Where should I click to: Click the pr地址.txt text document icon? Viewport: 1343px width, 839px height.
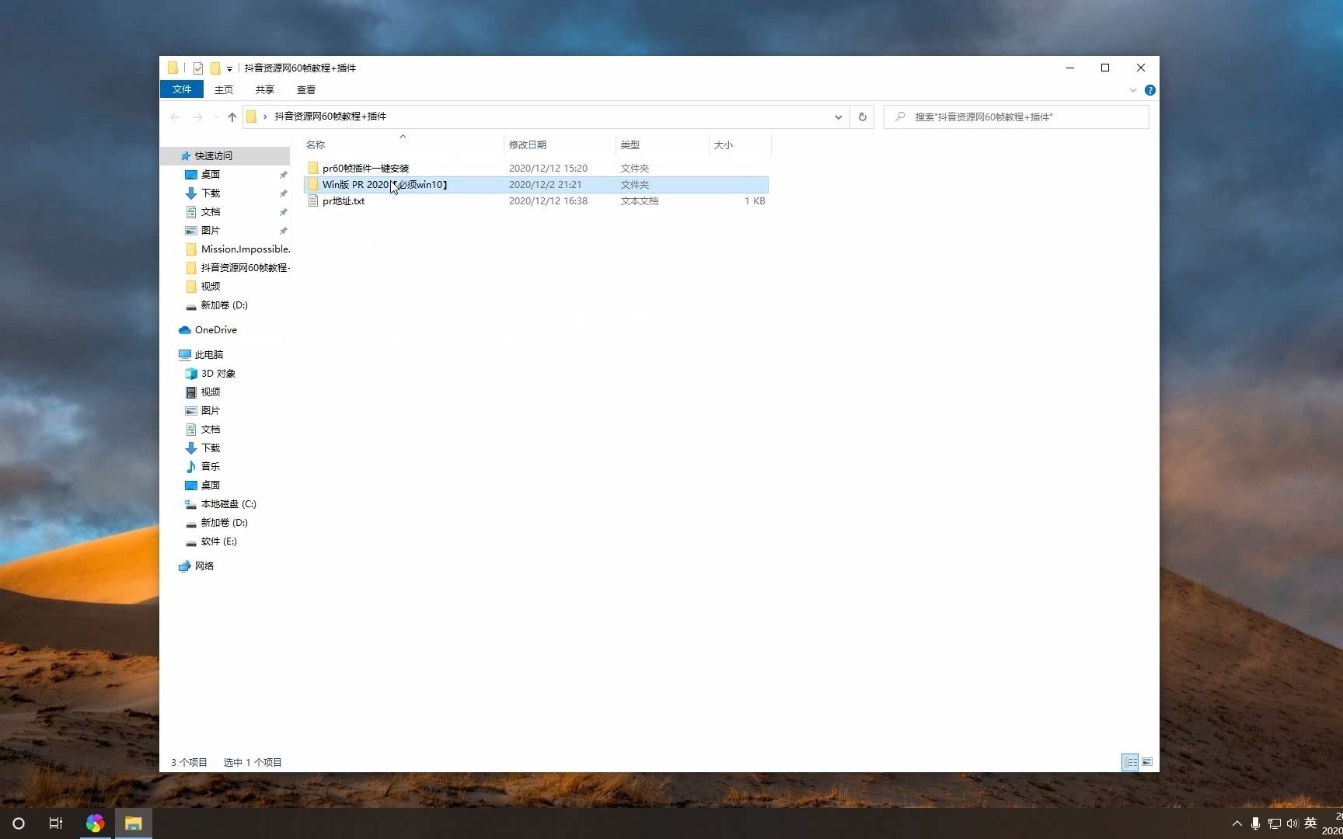pos(313,200)
